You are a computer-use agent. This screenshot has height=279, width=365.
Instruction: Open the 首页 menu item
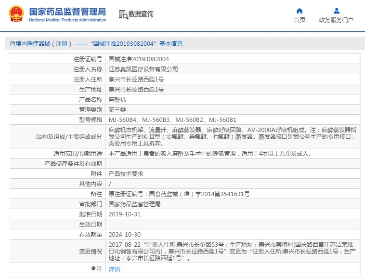point(300,20)
